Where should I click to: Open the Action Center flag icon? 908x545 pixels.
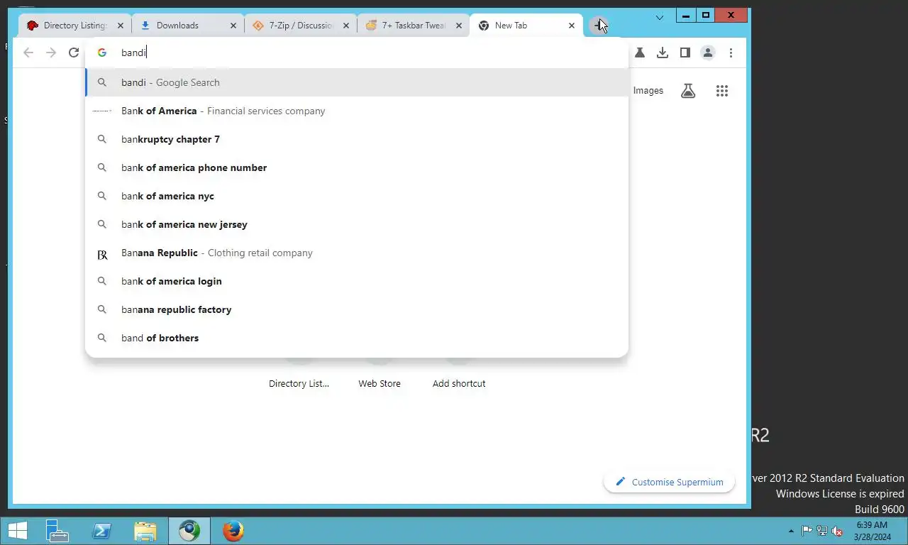[807, 531]
